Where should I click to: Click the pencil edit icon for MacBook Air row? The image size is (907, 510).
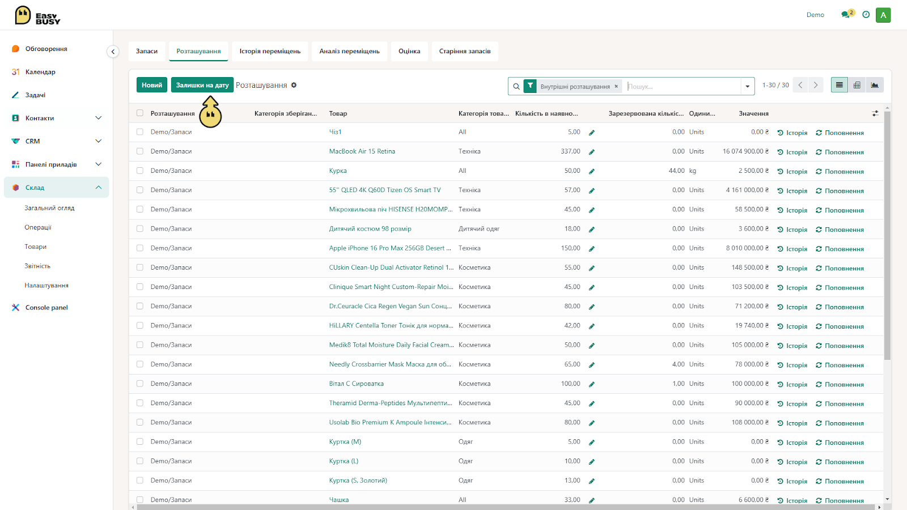click(591, 152)
